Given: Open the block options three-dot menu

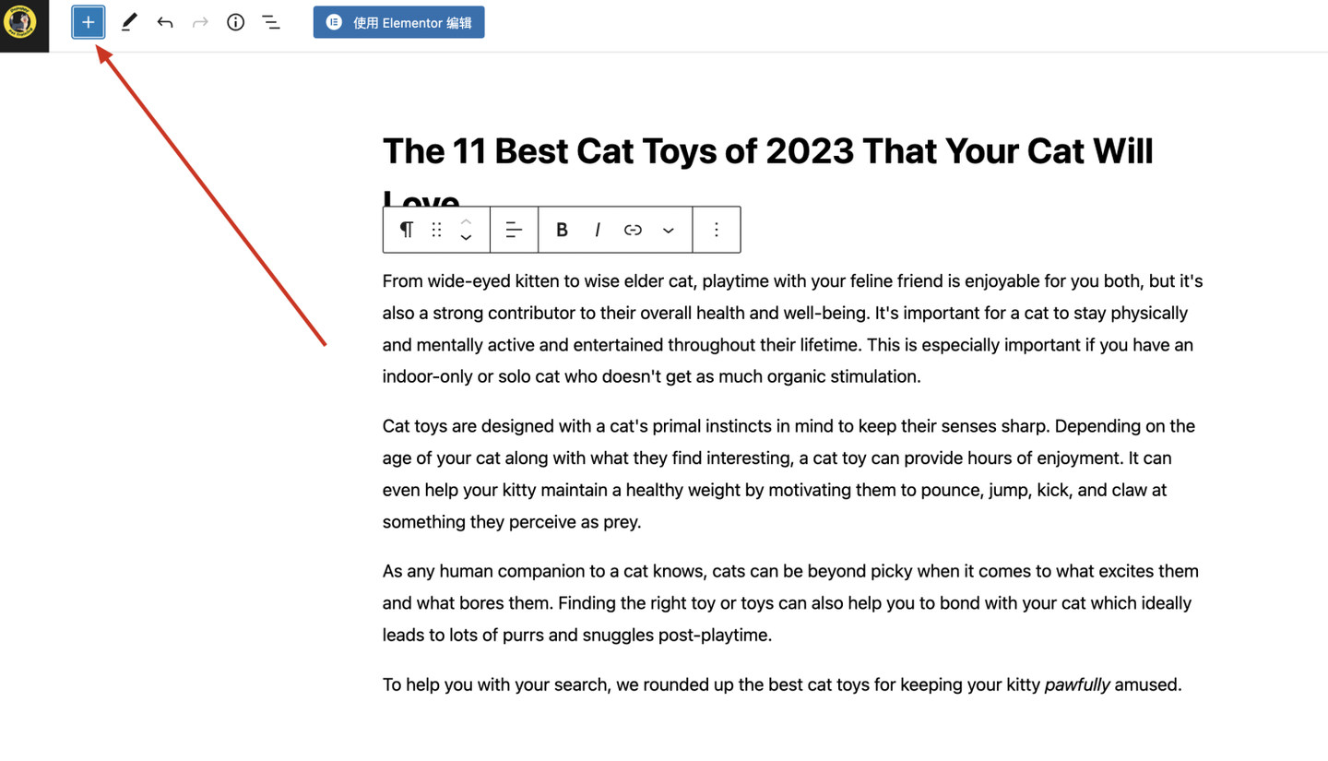Looking at the screenshot, I should (x=717, y=230).
